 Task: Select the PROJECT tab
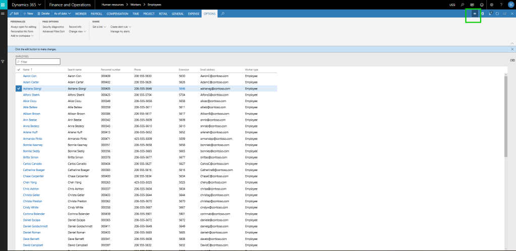tap(149, 14)
